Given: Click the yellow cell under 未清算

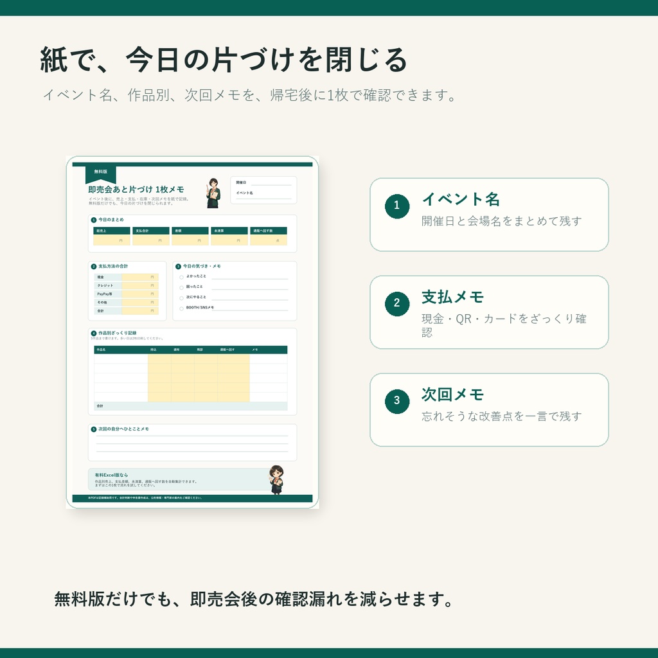Looking at the screenshot, I should click(x=229, y=240).
